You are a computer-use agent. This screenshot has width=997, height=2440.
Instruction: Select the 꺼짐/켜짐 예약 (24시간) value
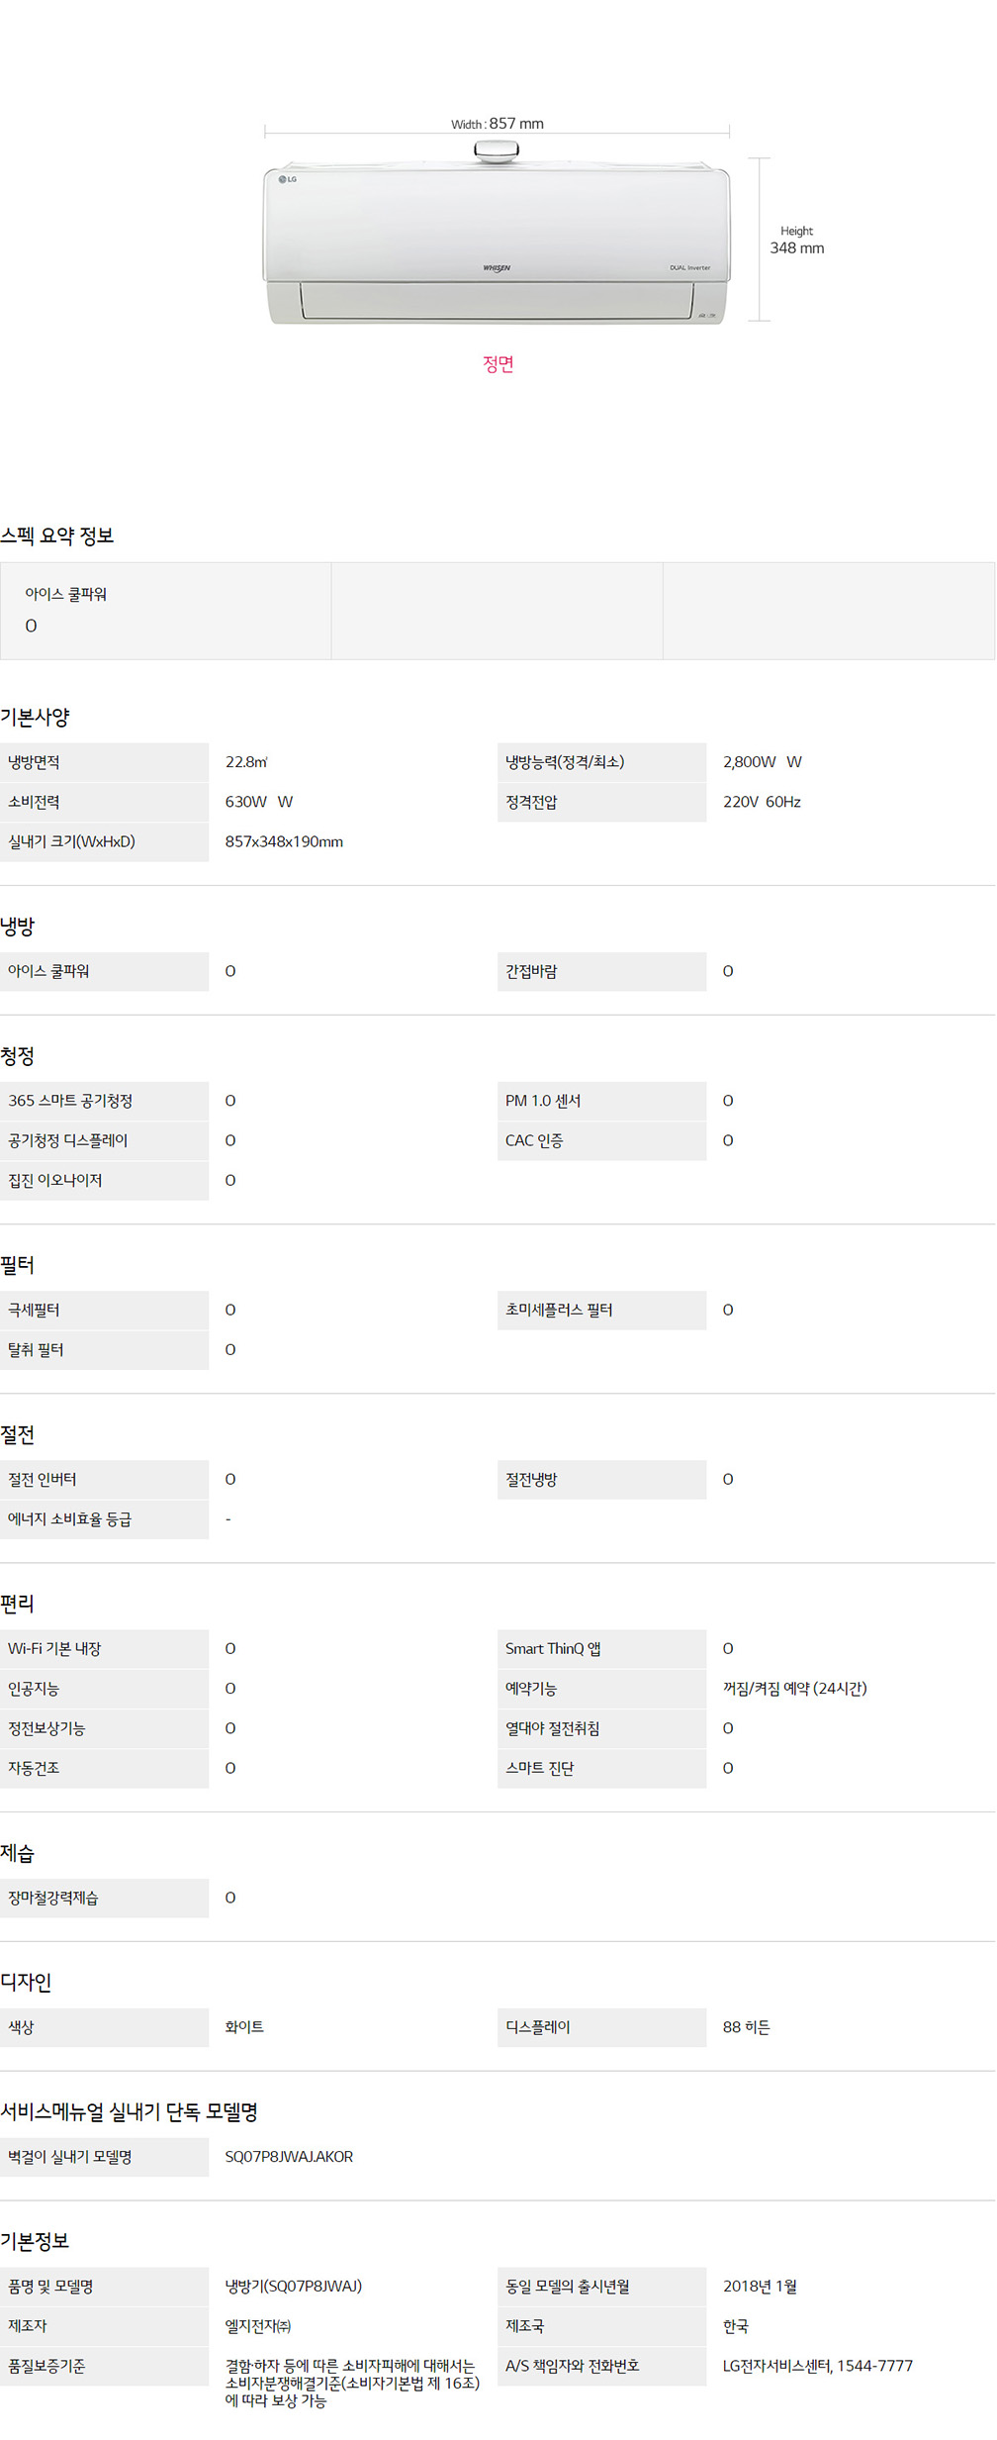(794, 1688)
